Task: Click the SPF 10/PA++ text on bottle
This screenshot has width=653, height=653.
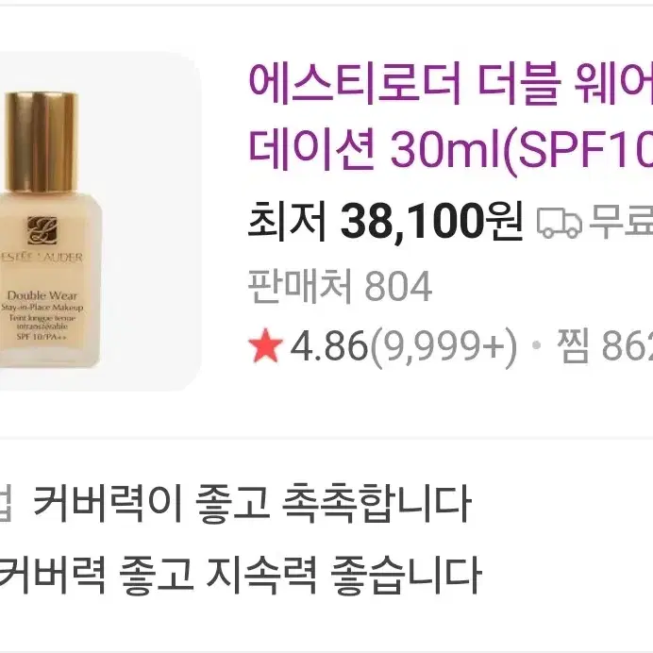Action: (x=42, y=336)
